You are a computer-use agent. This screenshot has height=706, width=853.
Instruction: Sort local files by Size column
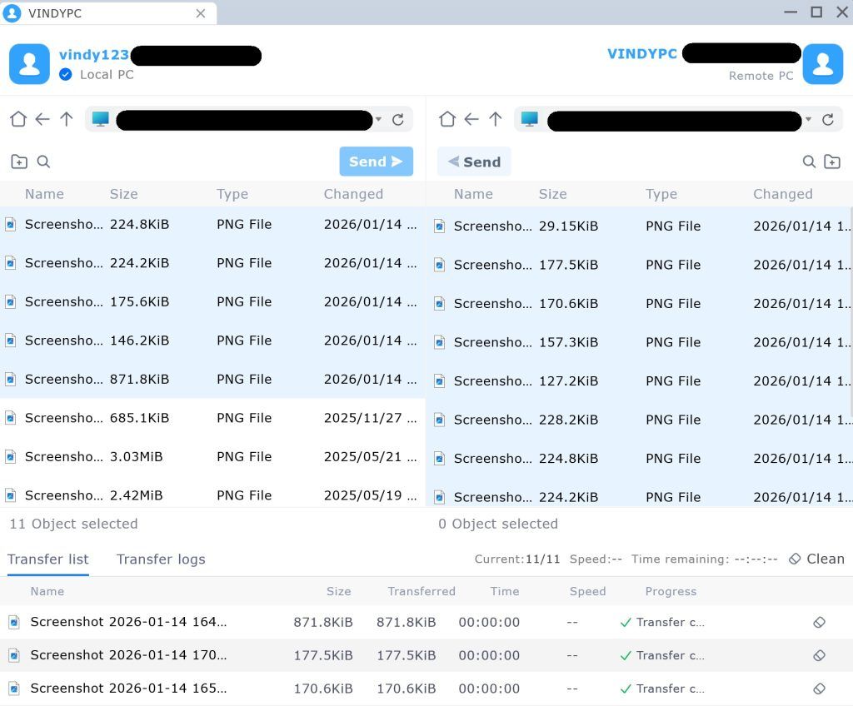click(x=123, y=194)
